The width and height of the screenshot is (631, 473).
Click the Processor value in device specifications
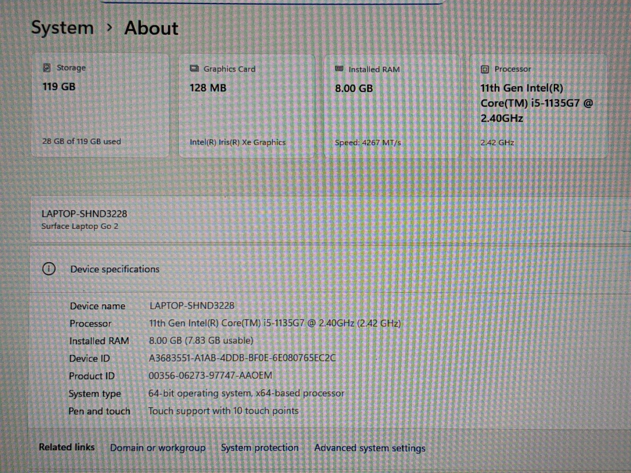pyautogui.click(x=275, y=323)
